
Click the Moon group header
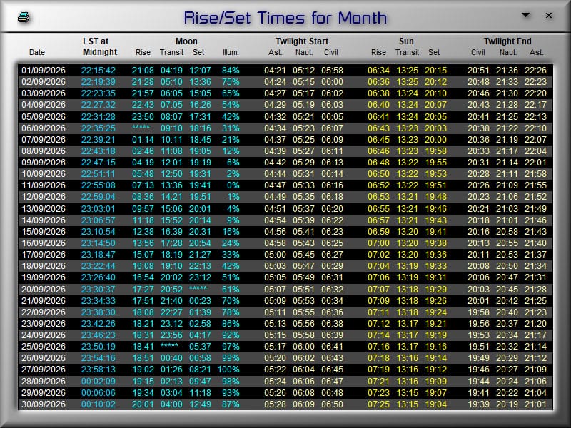click(x=186, y=41)
